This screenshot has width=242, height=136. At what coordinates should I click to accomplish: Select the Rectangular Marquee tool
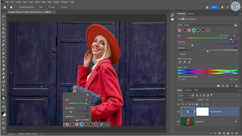(x=3, y=20)
